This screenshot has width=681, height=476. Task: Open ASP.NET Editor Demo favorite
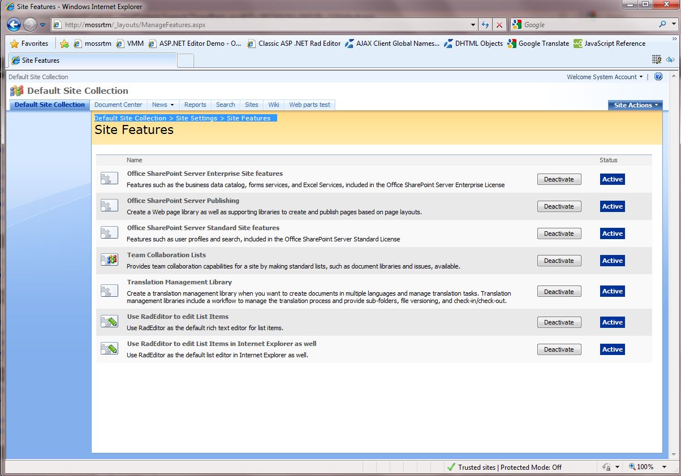coord(195,44)
